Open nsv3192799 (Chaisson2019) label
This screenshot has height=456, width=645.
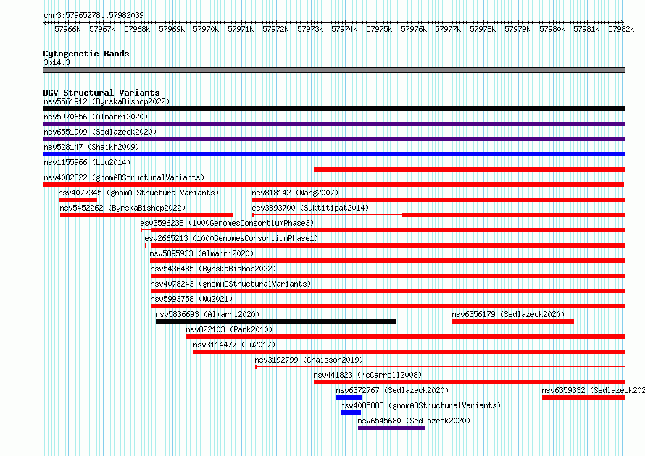309,360
